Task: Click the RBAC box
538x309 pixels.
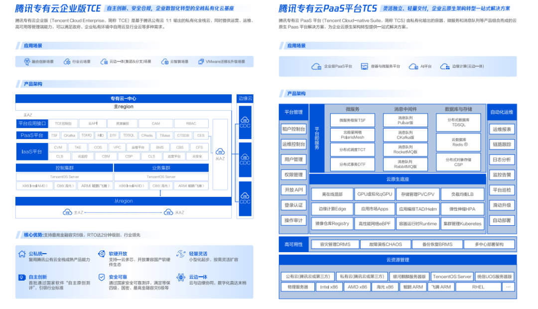Action: [191, 124]
